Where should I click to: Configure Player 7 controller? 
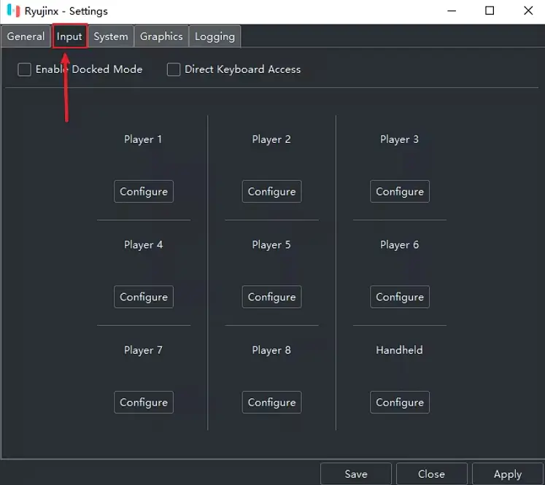(x=144, y=402)
